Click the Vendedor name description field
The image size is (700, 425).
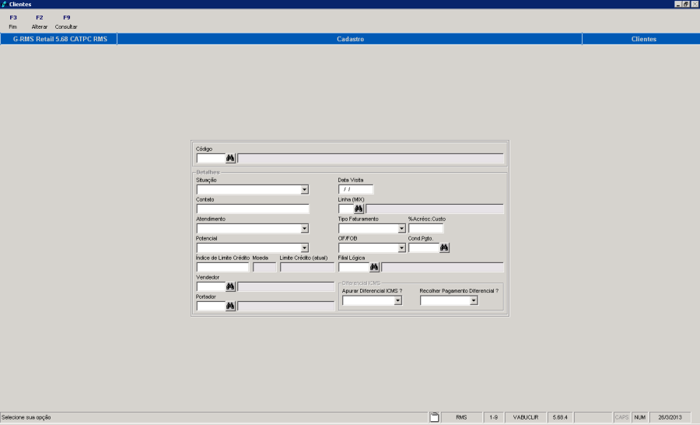[x=285, y=286]
